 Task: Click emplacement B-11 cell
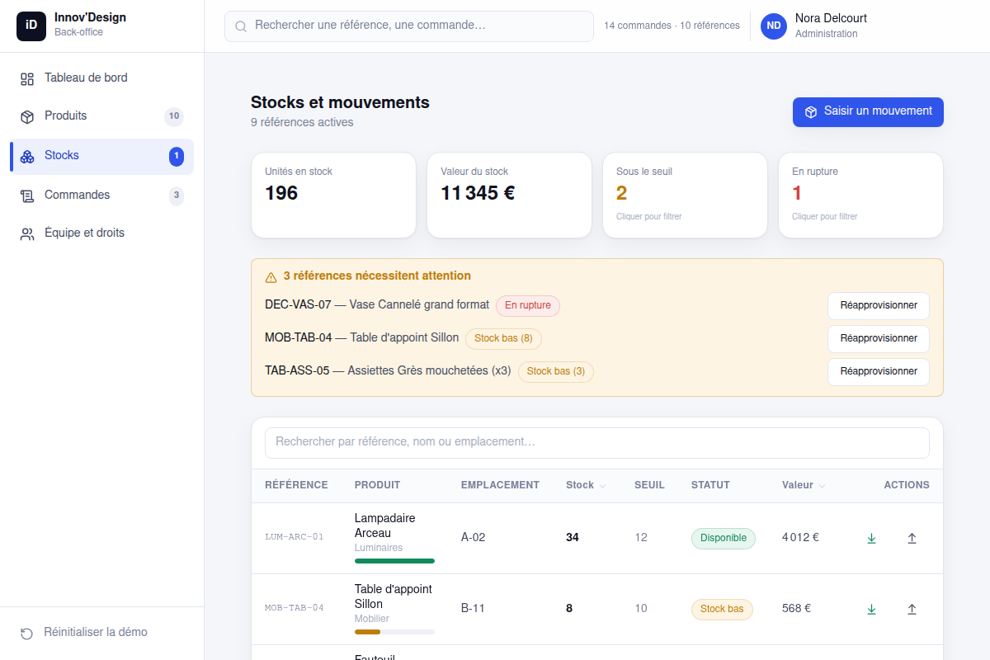(x=473, y=609)
